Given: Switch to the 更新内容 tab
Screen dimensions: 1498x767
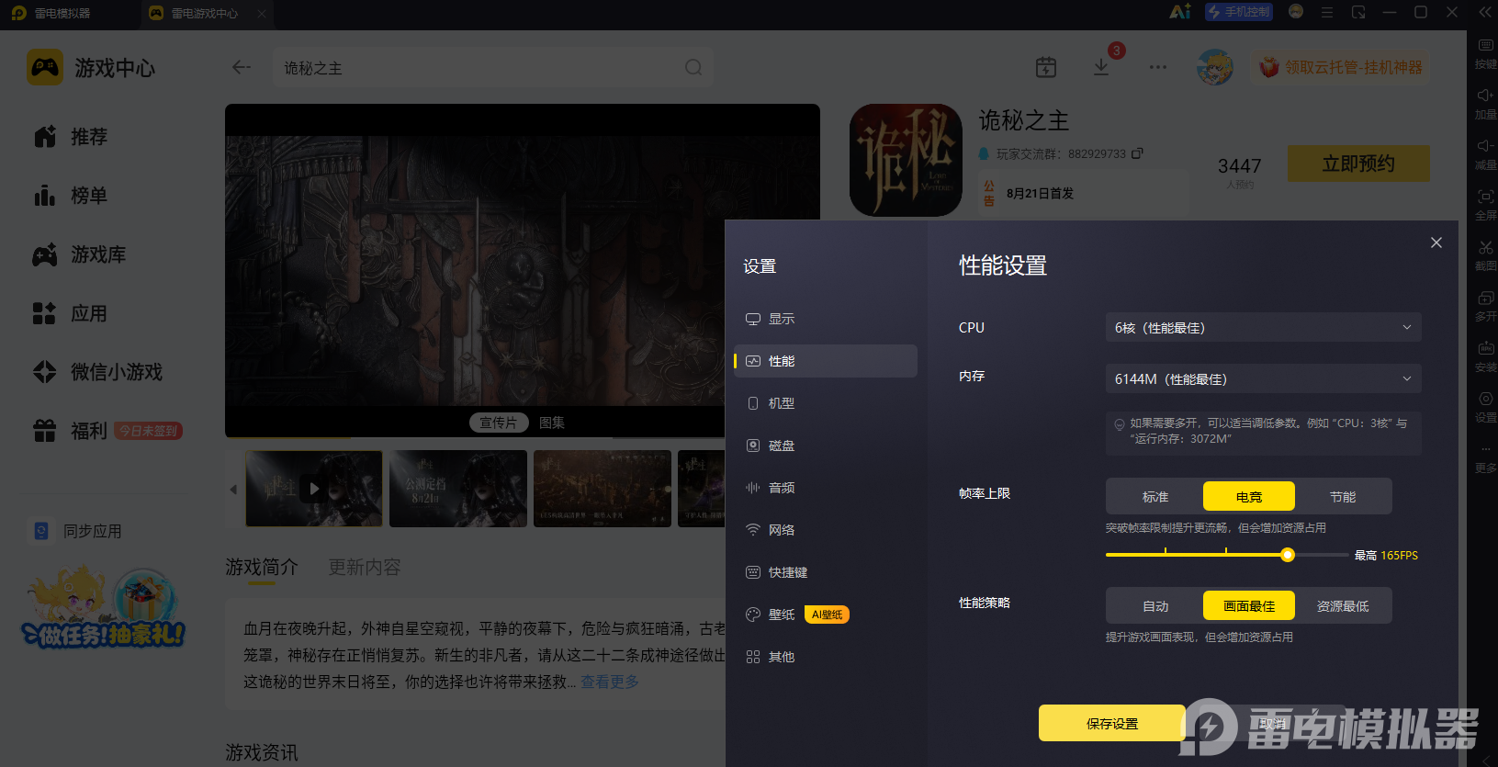Looking at the screenshot, I should (x=365, y=567).
